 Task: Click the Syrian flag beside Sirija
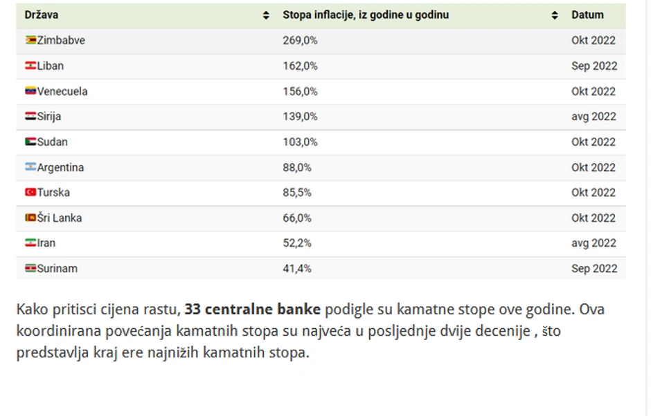30,116
